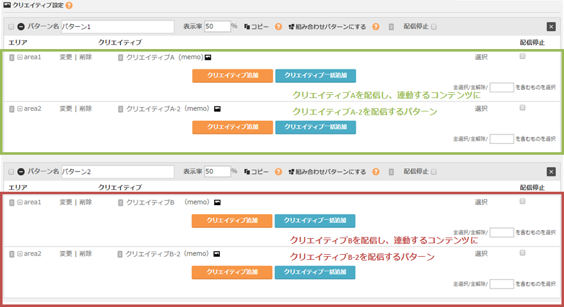This screenshot has width=564, height=307.
Task: Remove パターン1 with the X button
Action: (551, 27)
